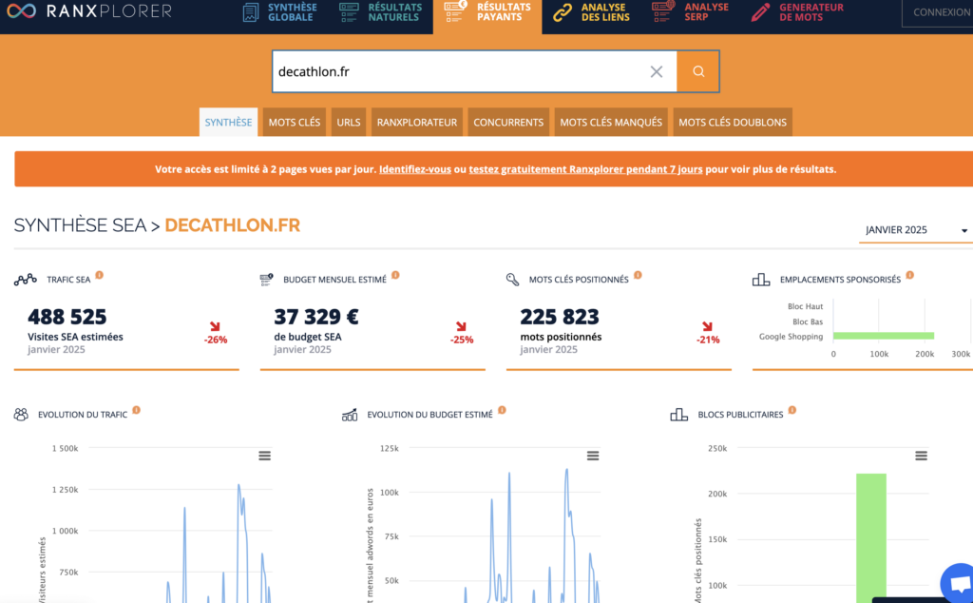This screenshot has height=603, width=973.
Task: Switch to the URLs tab
Action: click(348, 122)
